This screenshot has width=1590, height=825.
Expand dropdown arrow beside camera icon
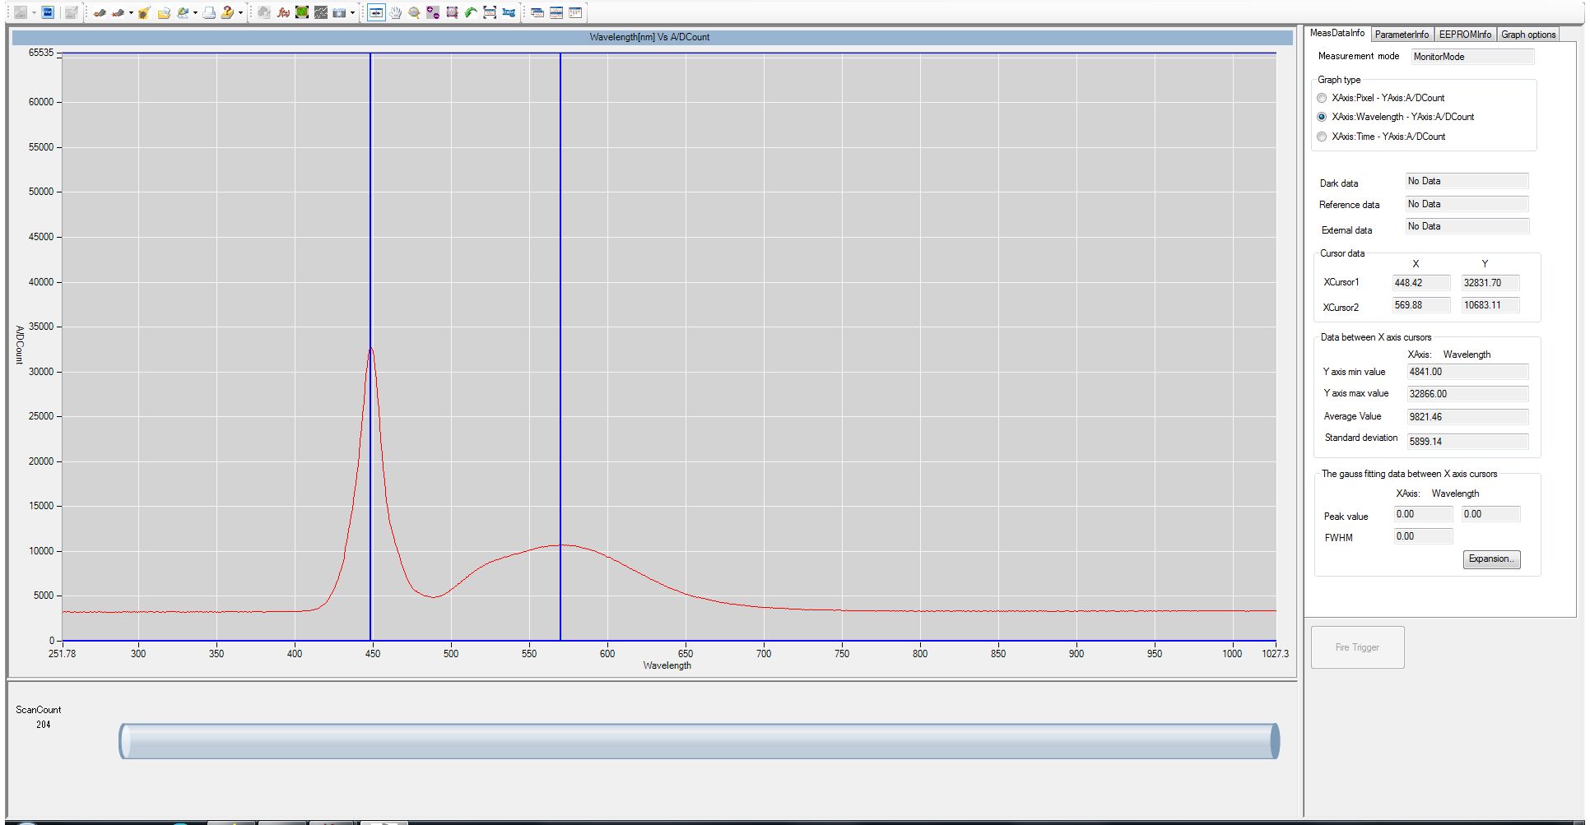point(352,12)
